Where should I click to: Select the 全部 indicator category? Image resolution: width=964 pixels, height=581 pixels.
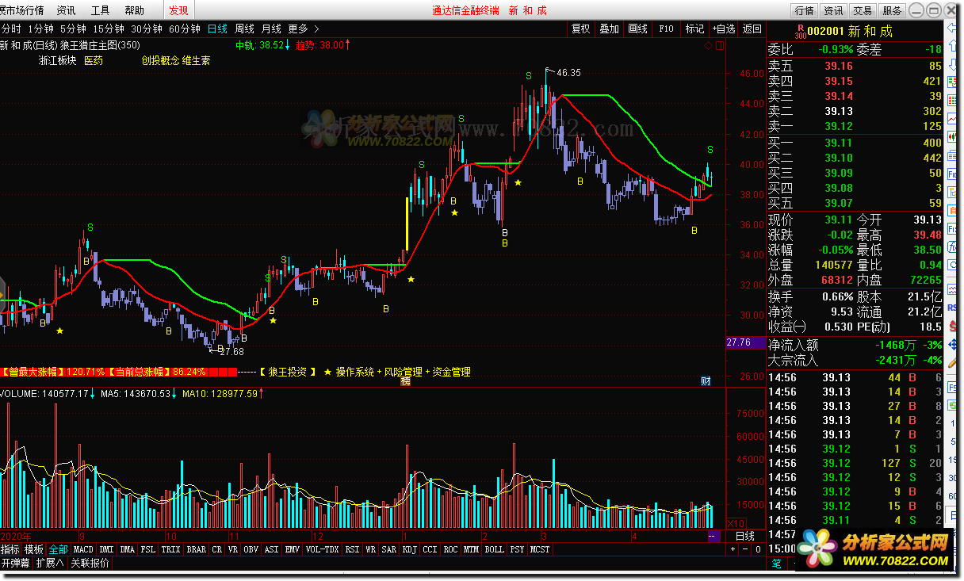[x=59, y=549]
